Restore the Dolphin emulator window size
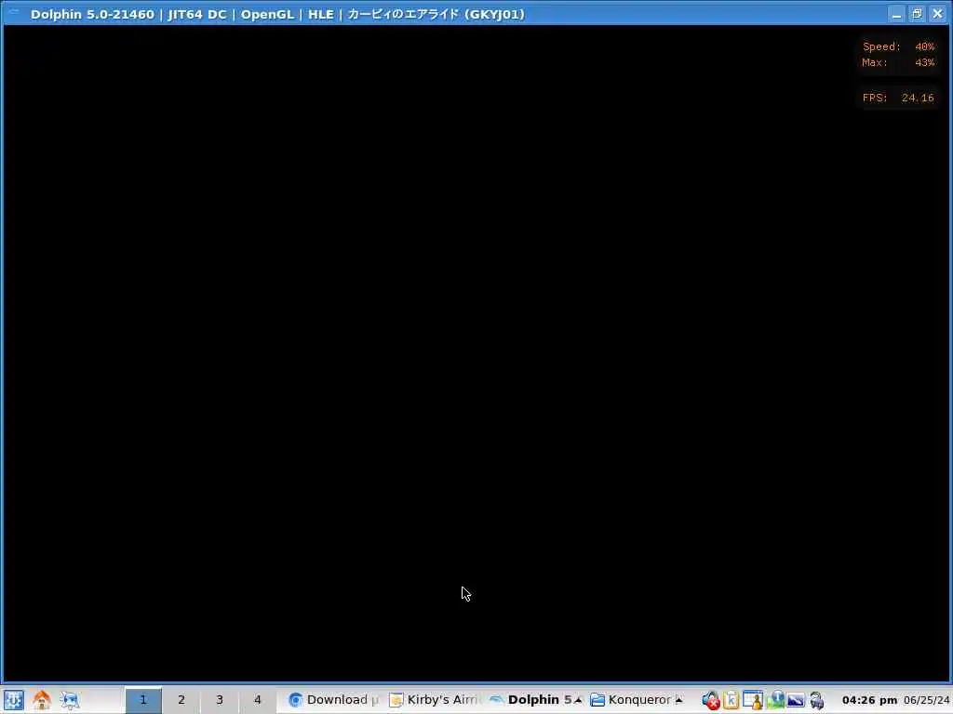Screen dimensions: 953x714 917,14
